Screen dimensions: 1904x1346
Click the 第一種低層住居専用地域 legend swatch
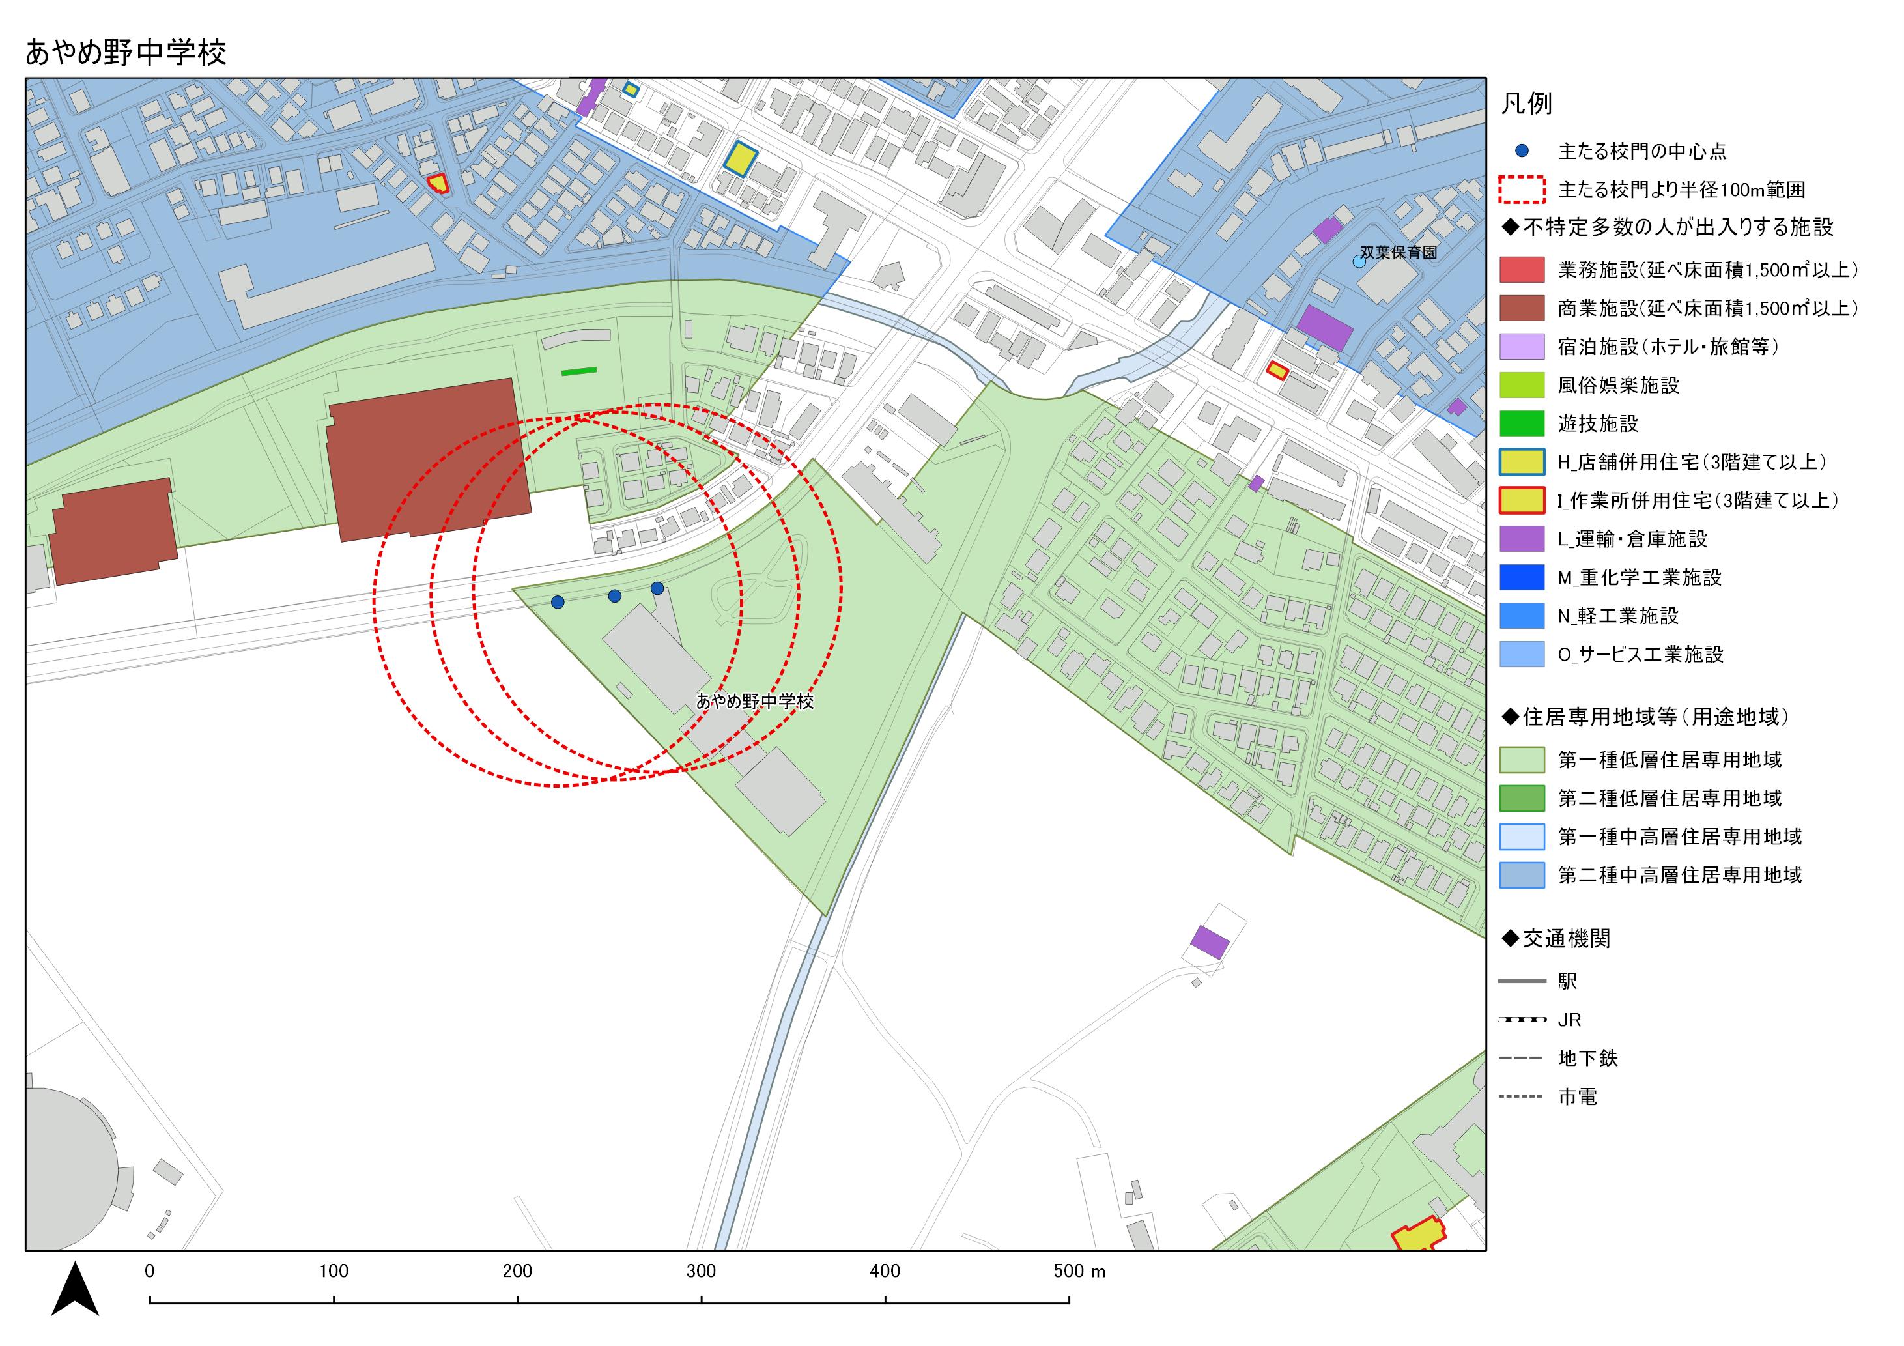pyautogui.click(x=1522, y=760)
